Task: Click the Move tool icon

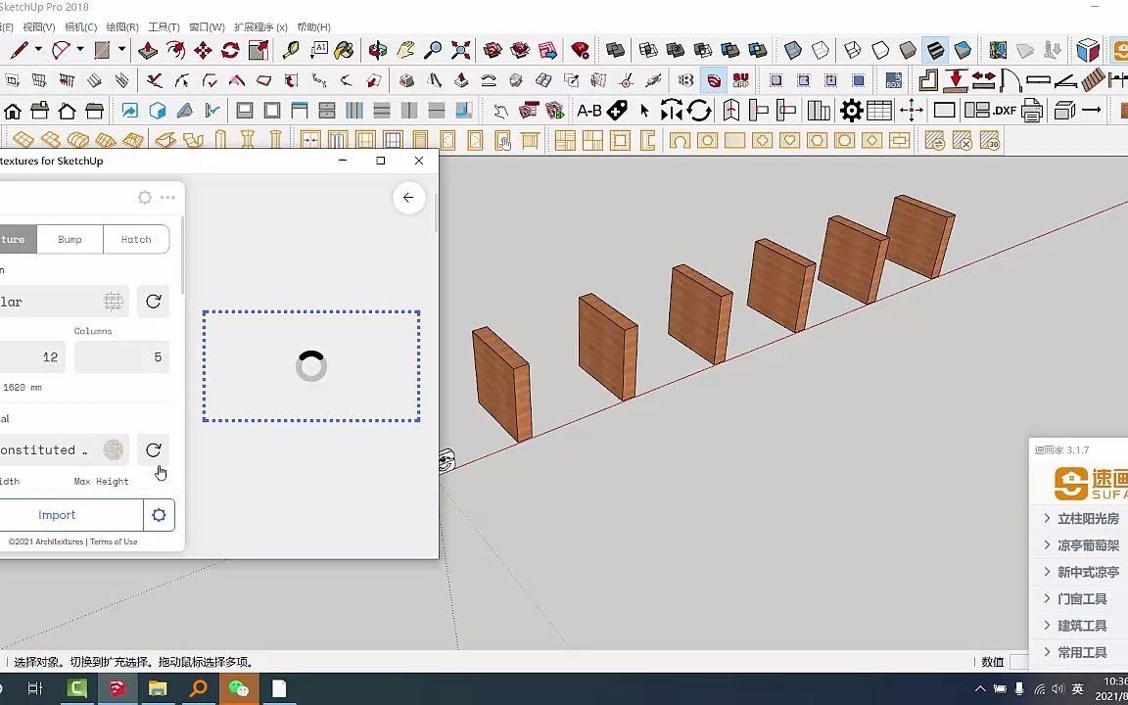Action: point(202,50)
